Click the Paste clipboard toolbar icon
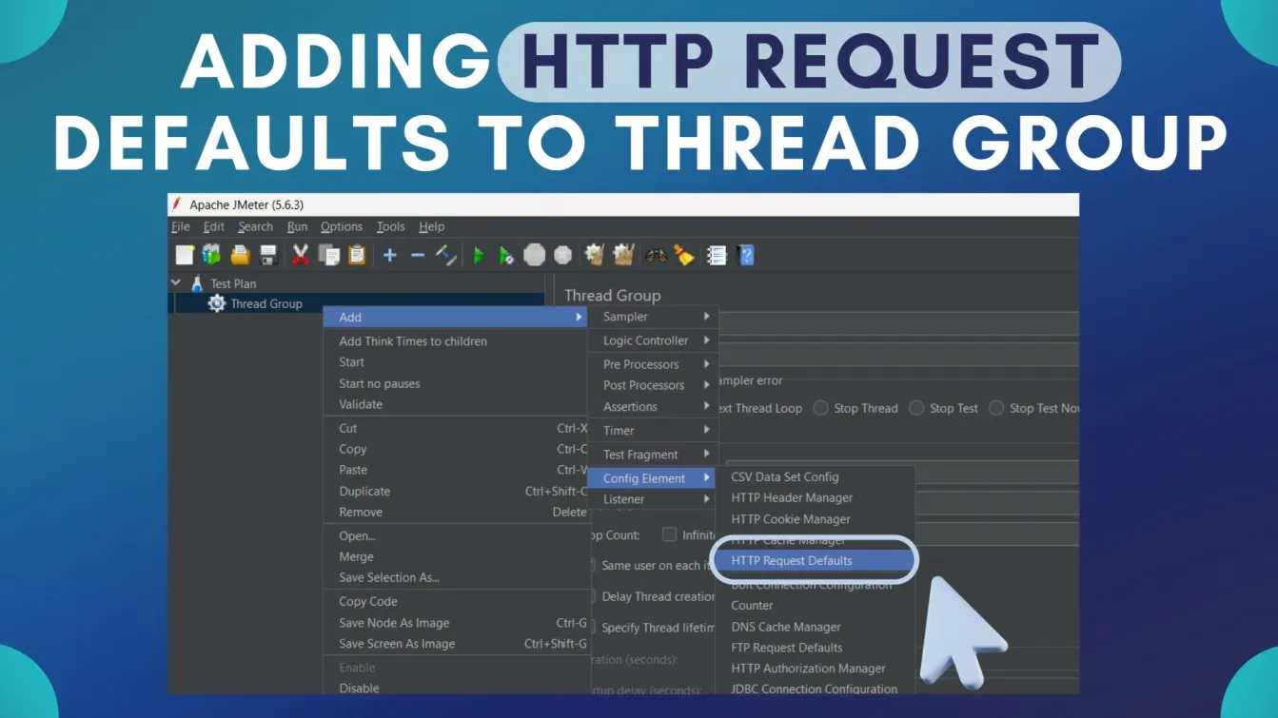 [x=357, y=255]
